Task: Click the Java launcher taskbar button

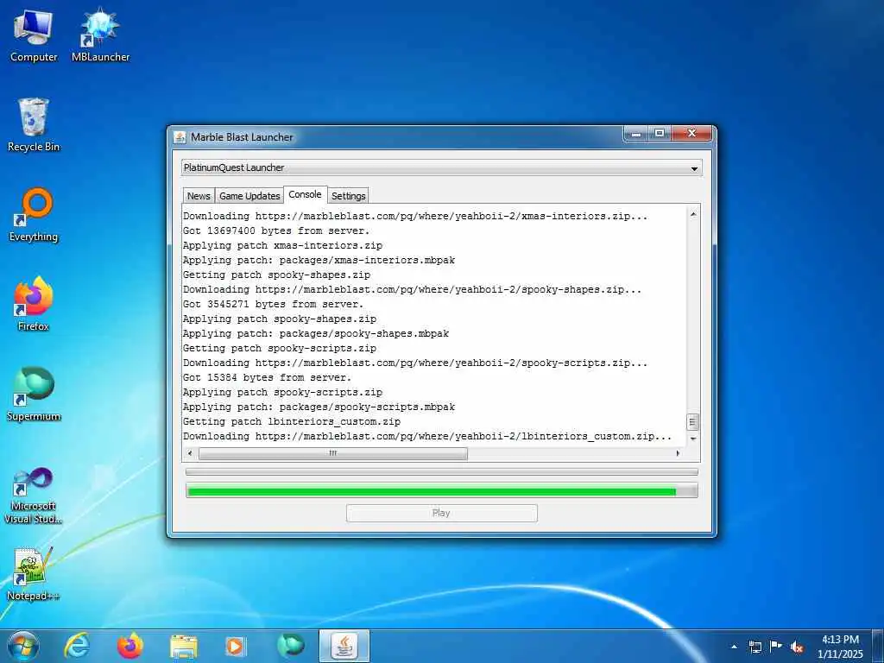Action: click(344, 646)
